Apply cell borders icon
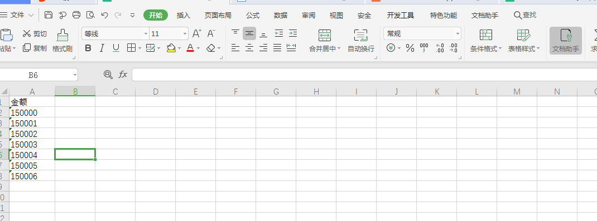This screenshot has height=221, width=597. 131,48
